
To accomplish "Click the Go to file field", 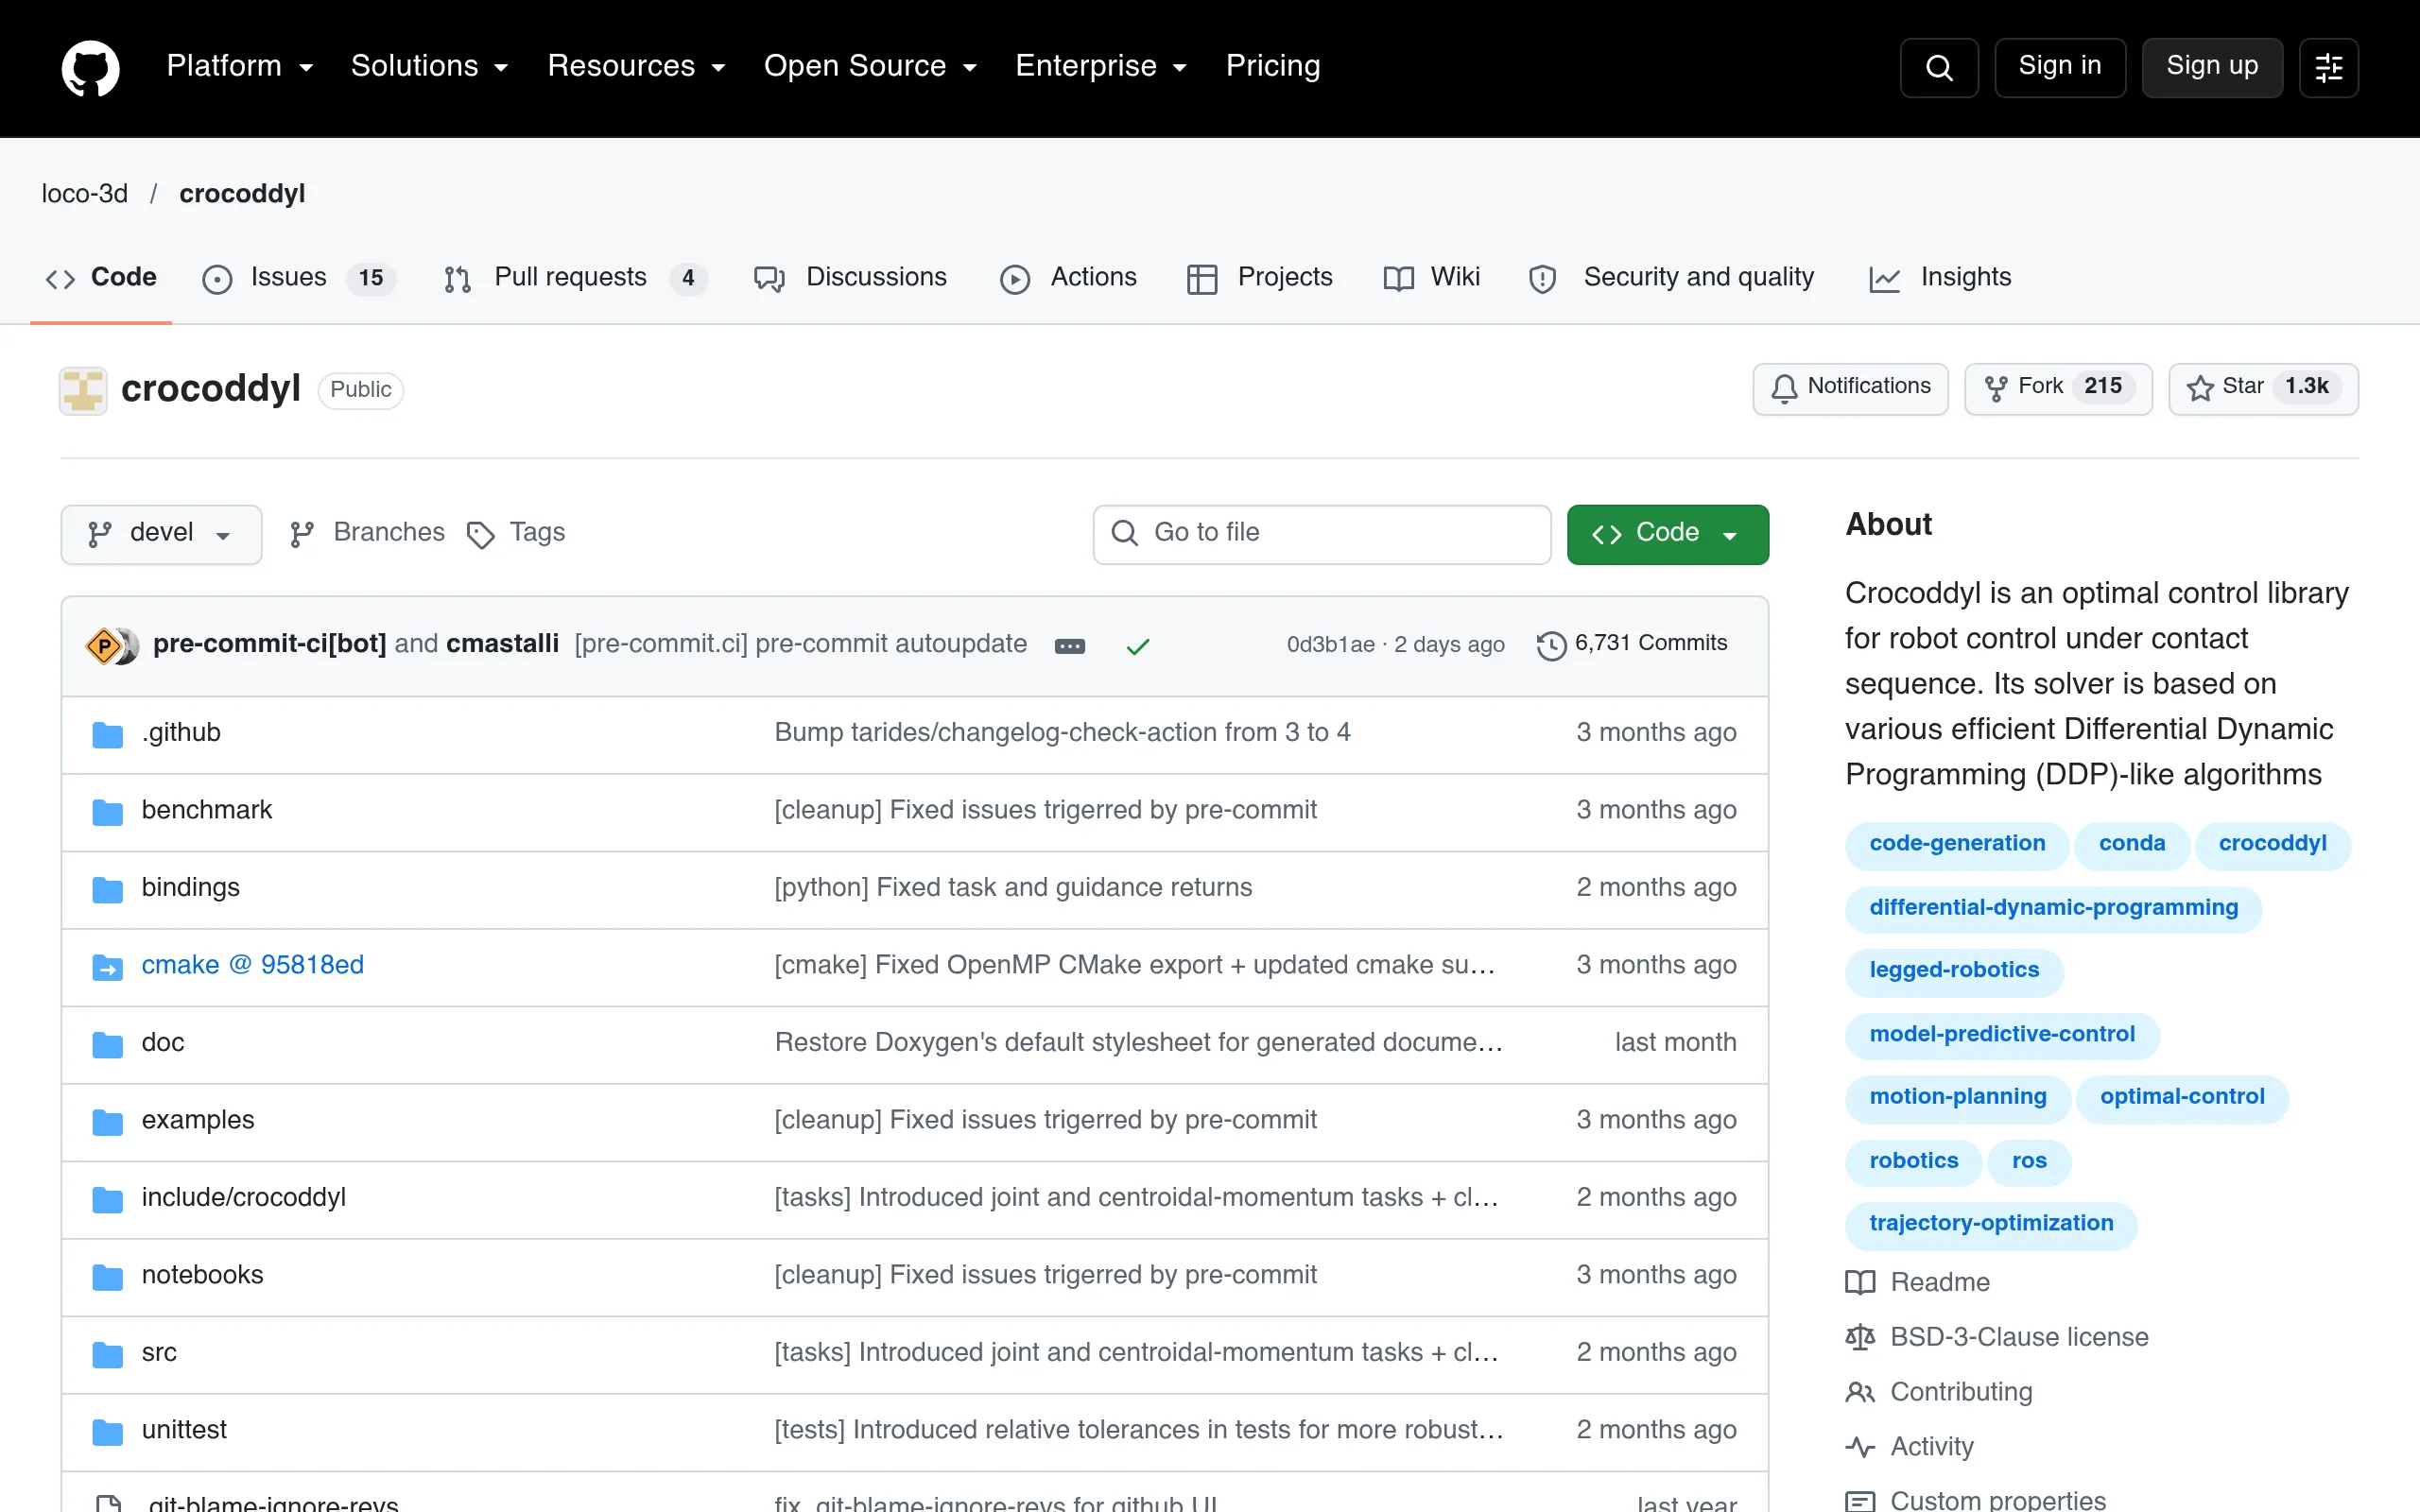I will point(1321,534).
